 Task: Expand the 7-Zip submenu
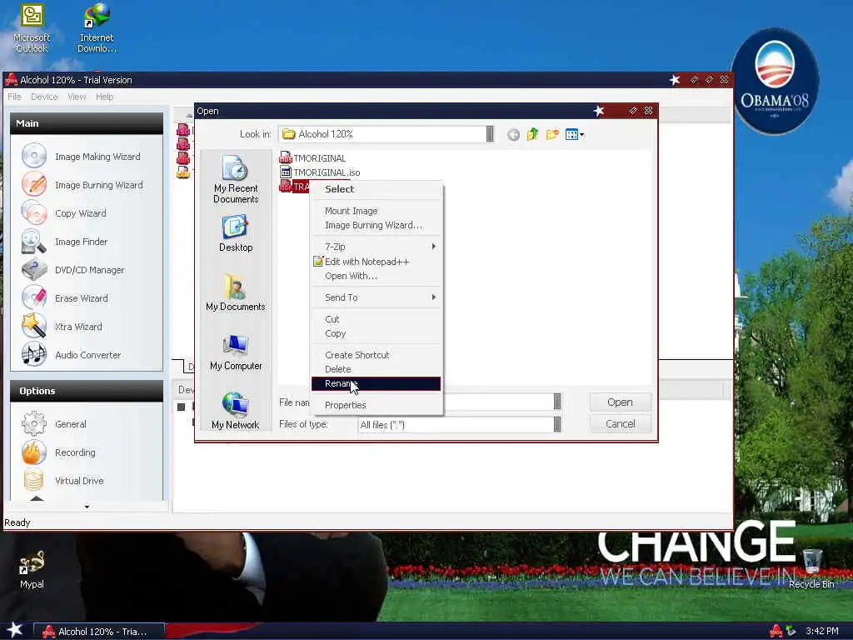tap(376, 247)
